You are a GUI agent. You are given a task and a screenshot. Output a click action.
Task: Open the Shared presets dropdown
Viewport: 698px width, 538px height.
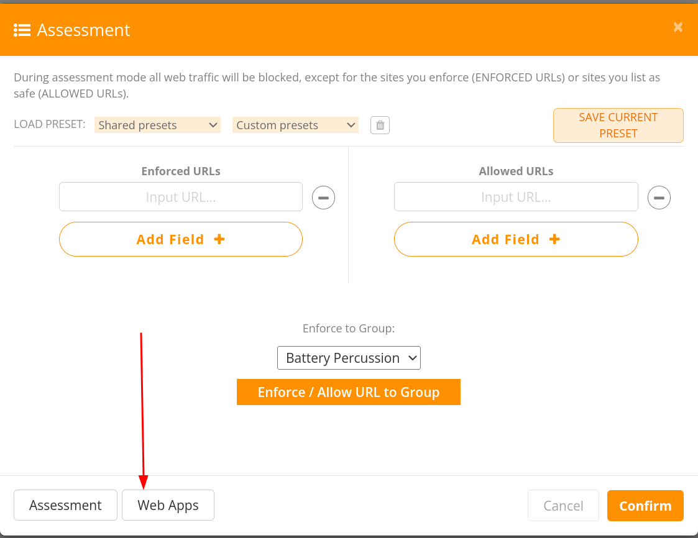pos(158,125)
